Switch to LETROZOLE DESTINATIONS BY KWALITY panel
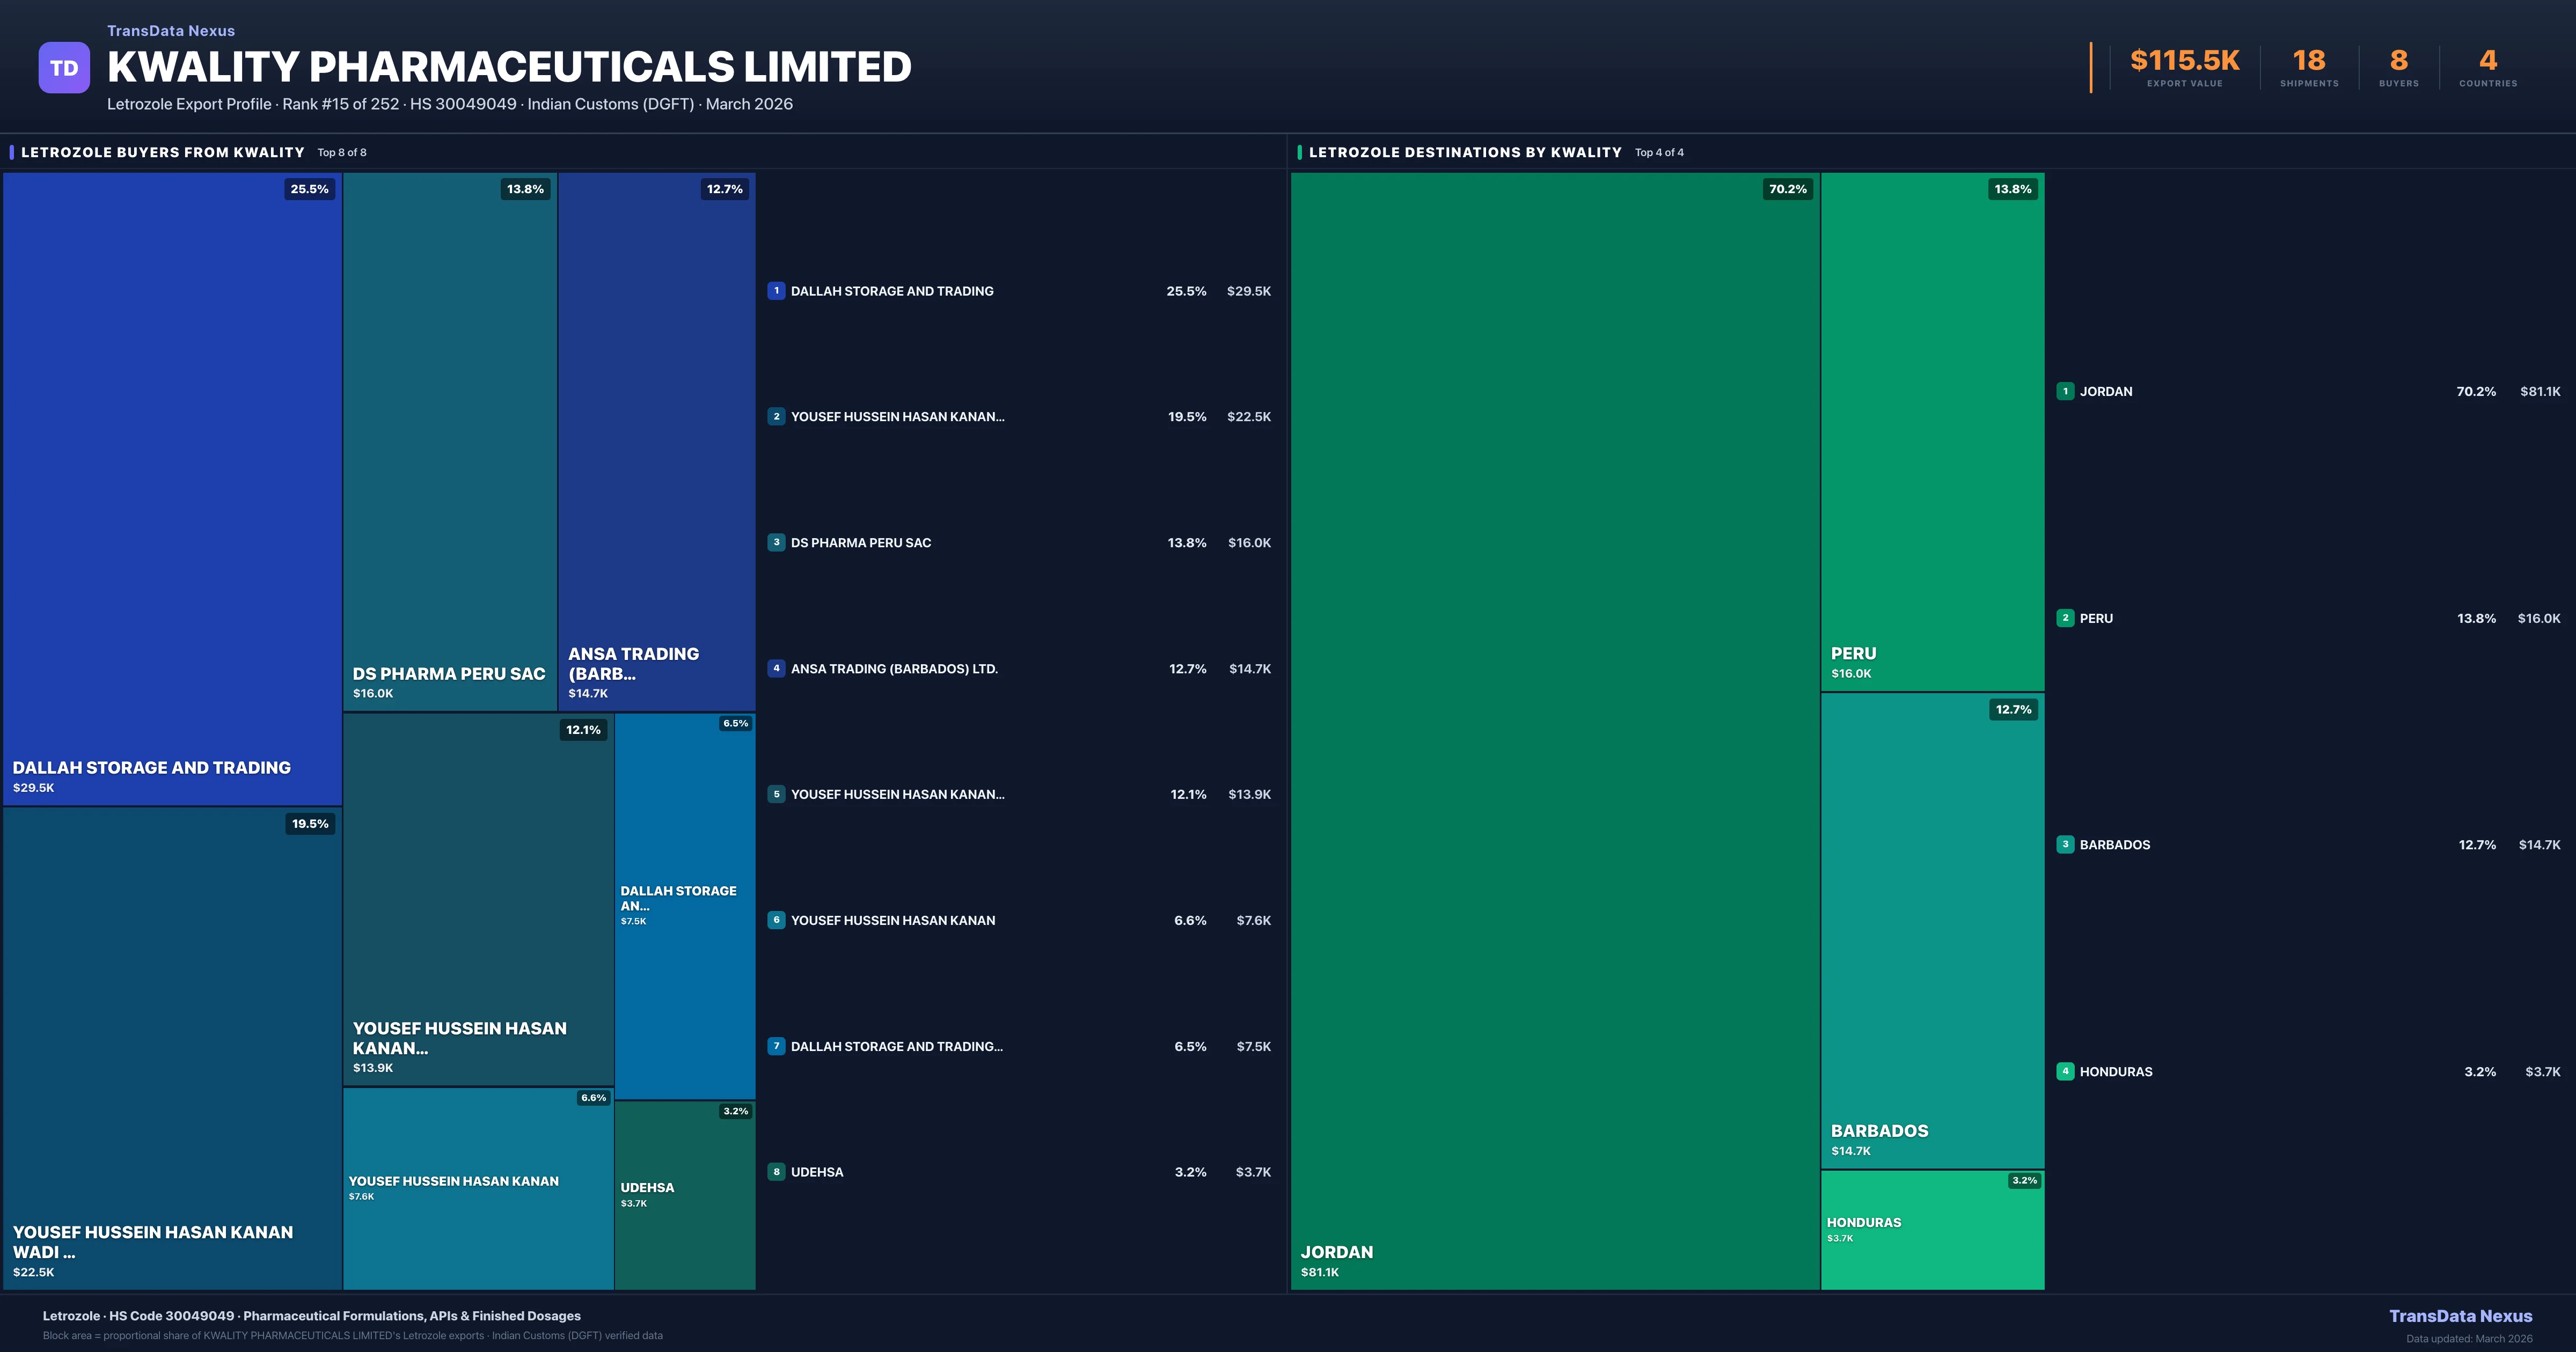Screen dimensions: 2576x1352 click(1466, 152)
